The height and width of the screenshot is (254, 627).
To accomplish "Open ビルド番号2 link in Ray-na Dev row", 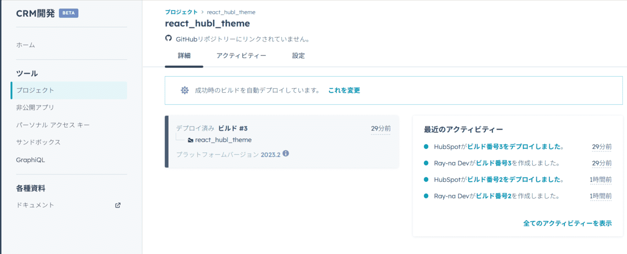I will tap(494, 196).
